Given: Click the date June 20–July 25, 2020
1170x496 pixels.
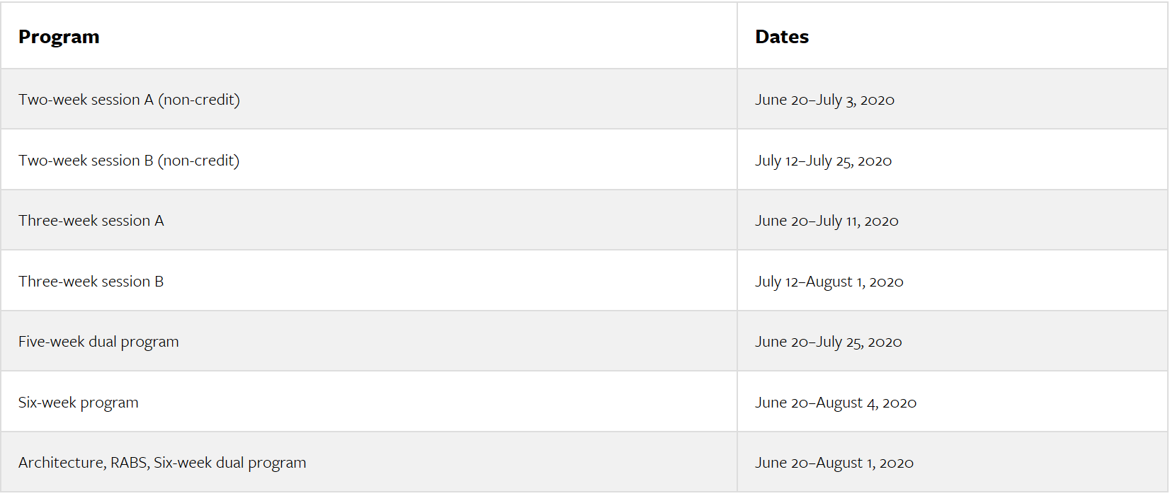Looking at the screenshot, I should 828,342.
